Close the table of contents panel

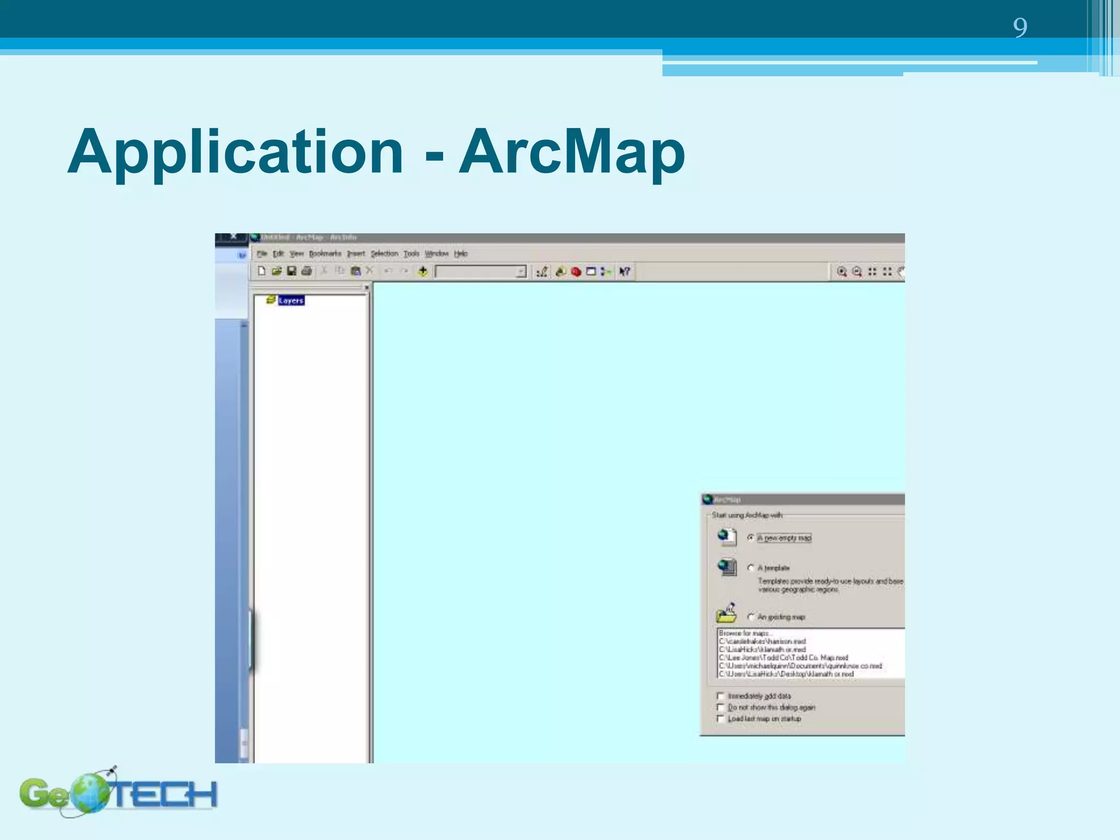click(x=367, y=287)
